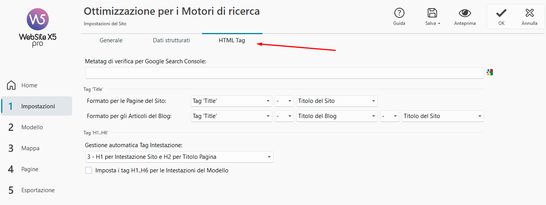The image size is (546, 205).
Task: Cancel with the Annulla X icon
Action: click(529, 13)
